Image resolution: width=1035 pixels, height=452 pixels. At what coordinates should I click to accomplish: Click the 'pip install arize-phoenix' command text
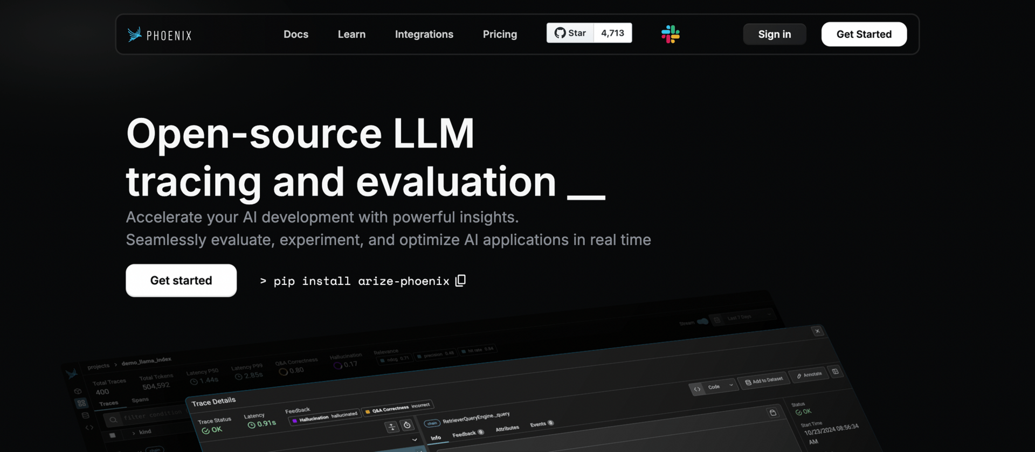[361, 281]
